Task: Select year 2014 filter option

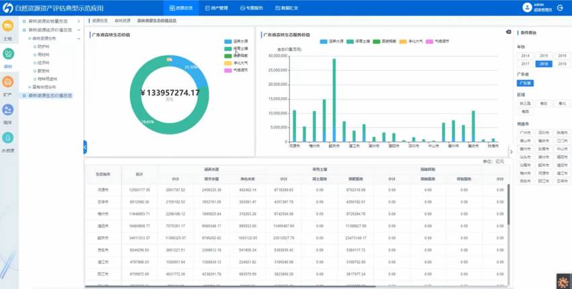Action: tap(524, 55)
